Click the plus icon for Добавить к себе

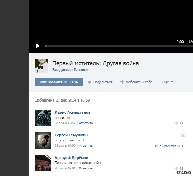122,82
